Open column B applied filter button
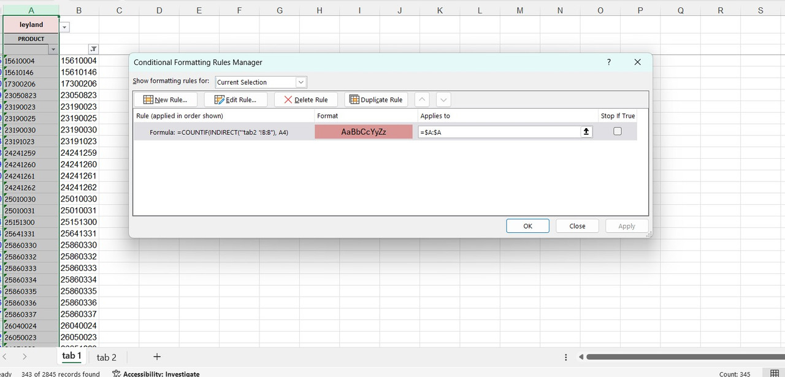The image size is (785, 377). coord(93,50)
